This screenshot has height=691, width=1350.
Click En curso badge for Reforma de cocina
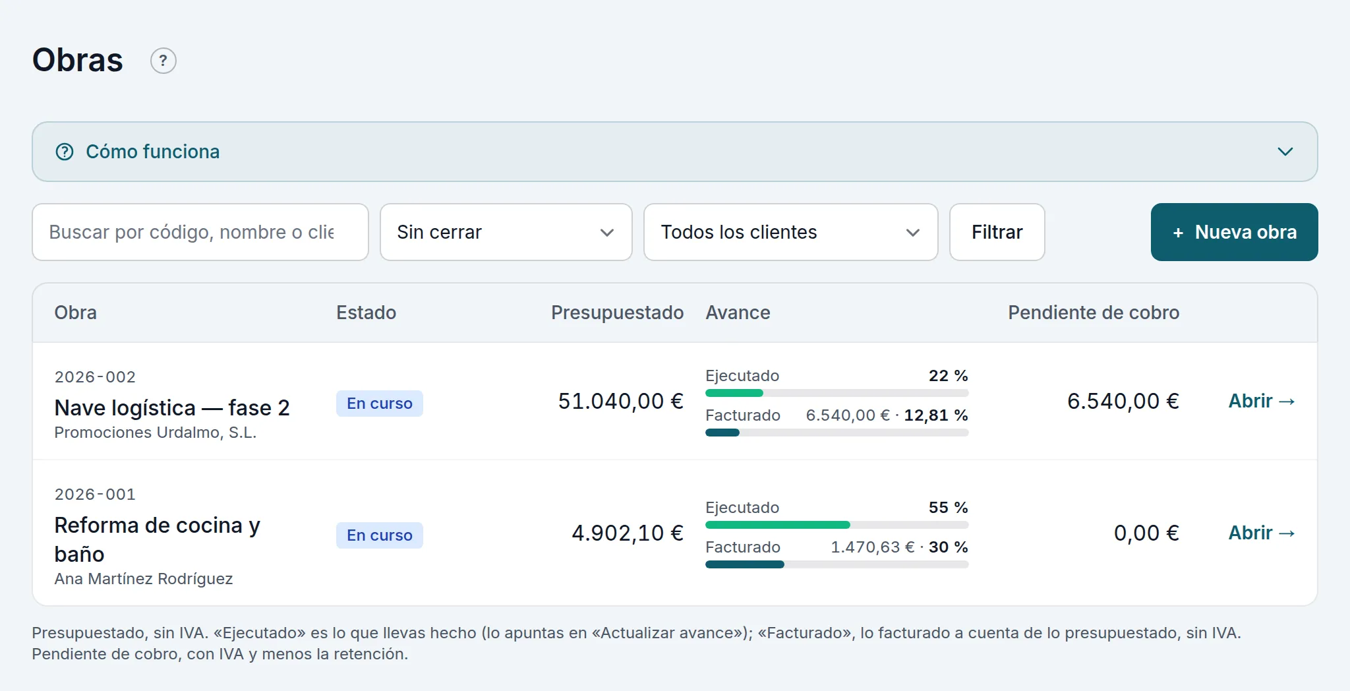380,535
